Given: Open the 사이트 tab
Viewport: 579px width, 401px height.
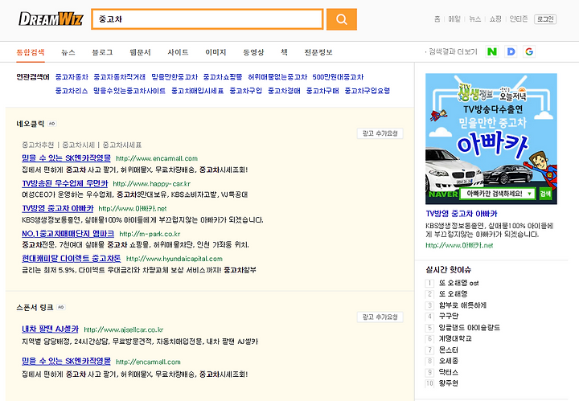Looking at the screenshot, I should pos(178,52).
